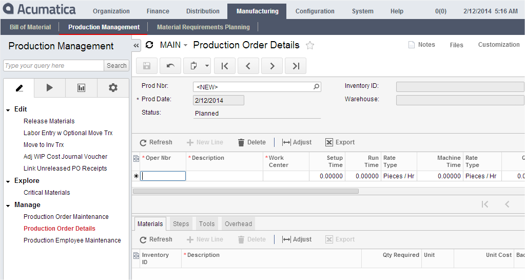
Task: Click the Save disk icon in toolbar
Action: [x=147, y=66]
